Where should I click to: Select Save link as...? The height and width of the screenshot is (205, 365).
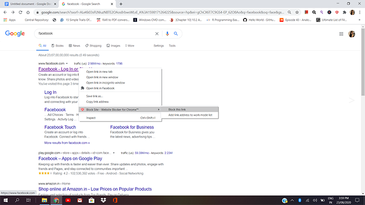(x=120, y=96)
